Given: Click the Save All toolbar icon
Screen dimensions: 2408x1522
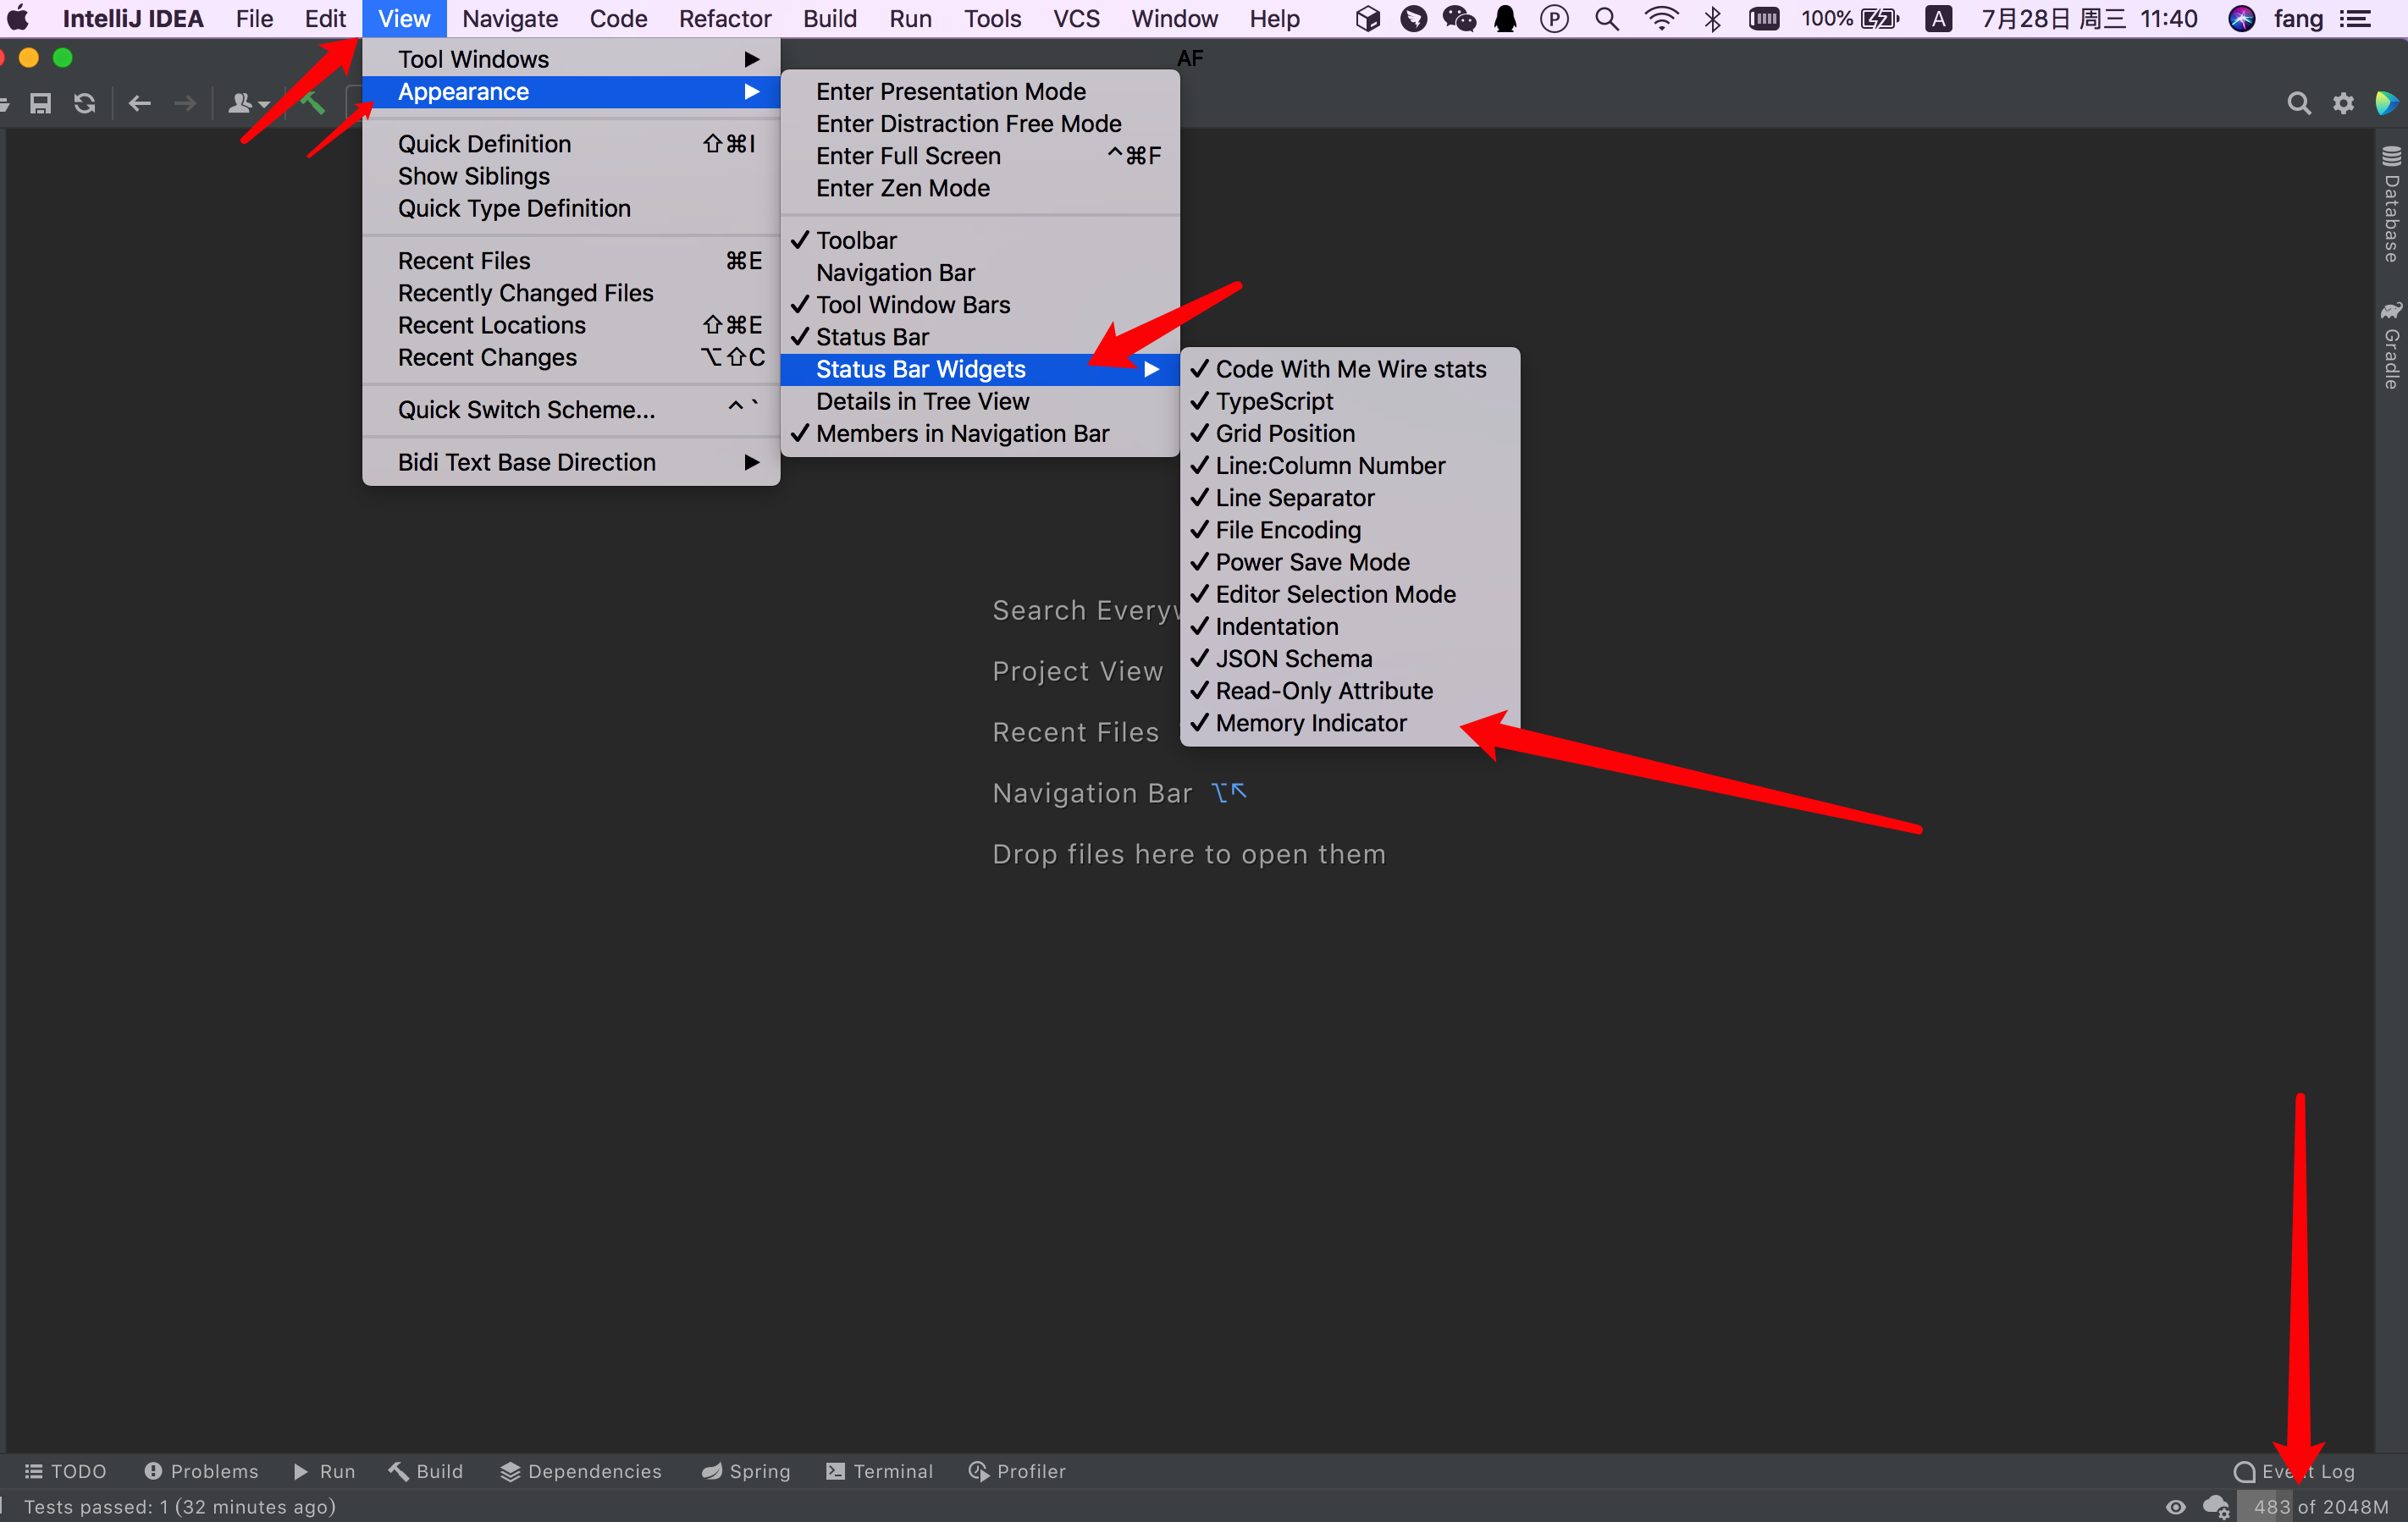Looking at the screenshot, I should click(x=40, y=103).
